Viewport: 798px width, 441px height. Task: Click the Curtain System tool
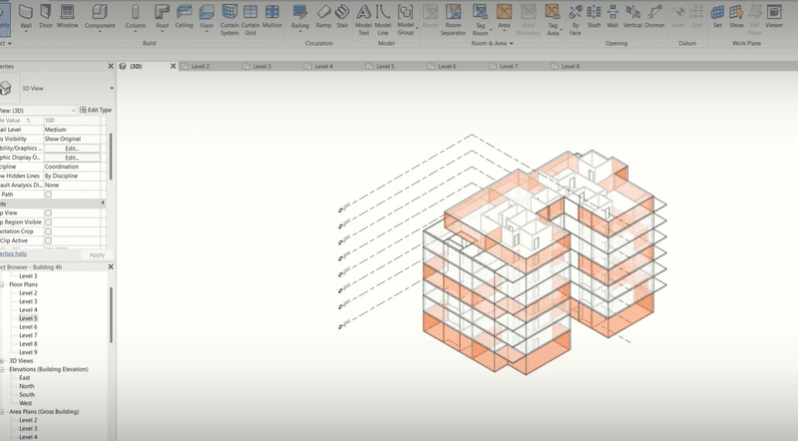pos(229,19)
